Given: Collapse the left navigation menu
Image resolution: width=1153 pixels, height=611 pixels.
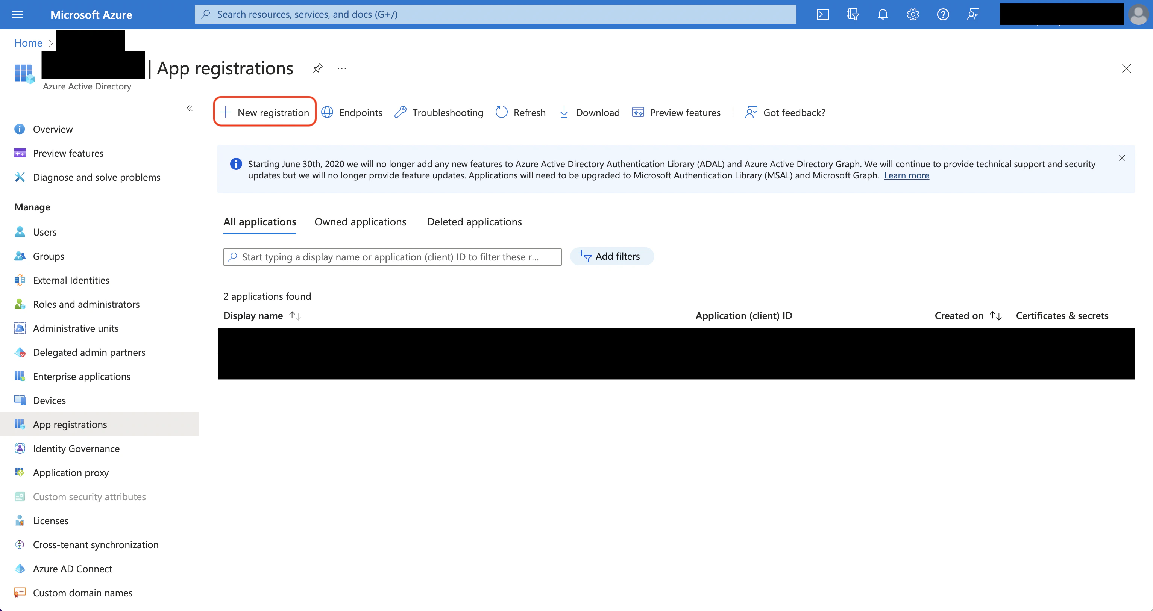Looking at the screenshot, I should click(189, 108).
